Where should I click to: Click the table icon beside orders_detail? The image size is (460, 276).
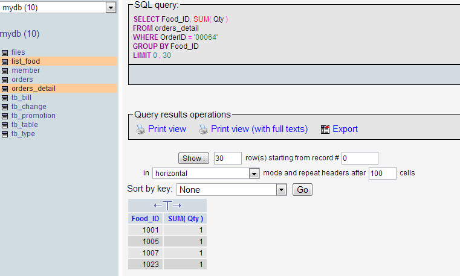pyautogui.click(x=5, y=89)
